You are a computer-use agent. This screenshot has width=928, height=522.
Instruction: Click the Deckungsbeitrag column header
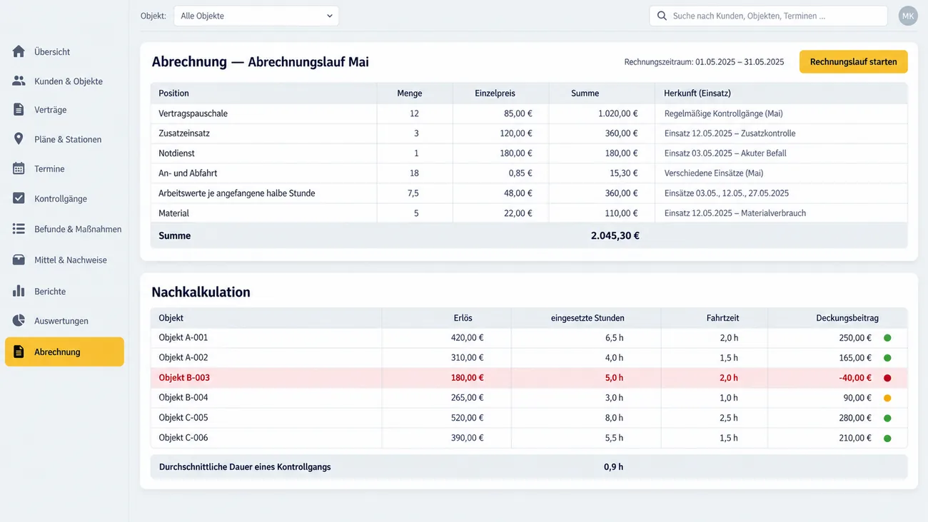click(x=847, y=318)
